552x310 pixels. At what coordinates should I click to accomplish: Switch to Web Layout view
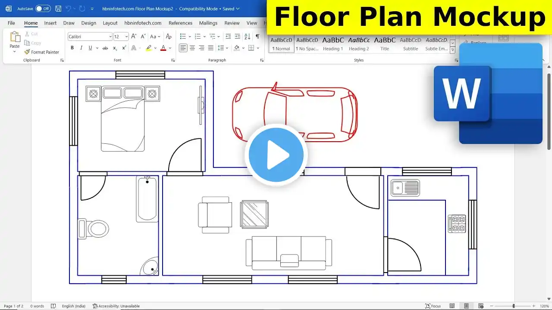click(481, 306)
